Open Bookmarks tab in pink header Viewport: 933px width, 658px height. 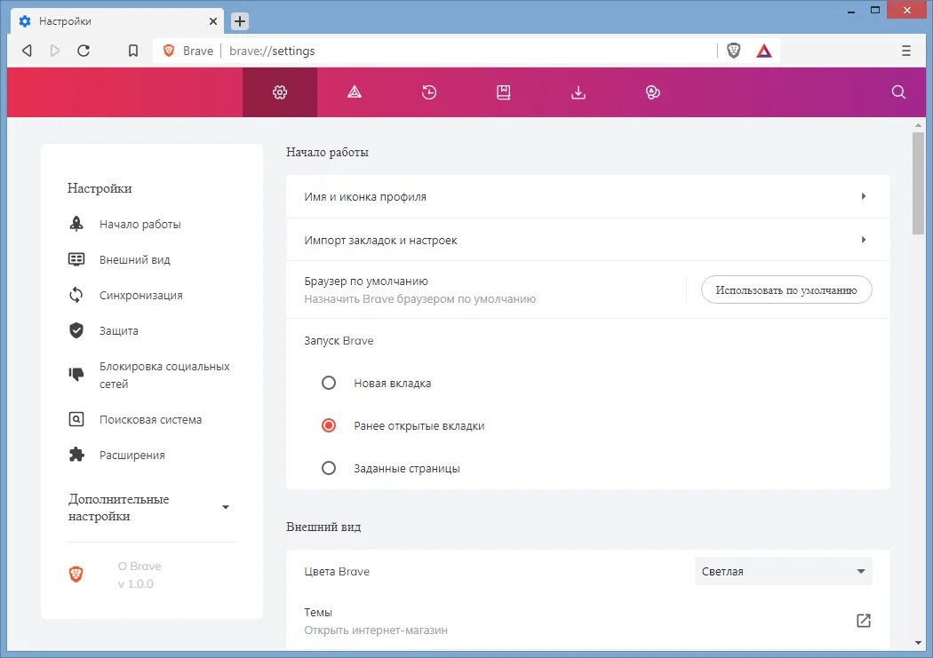[x=504, y=92]
